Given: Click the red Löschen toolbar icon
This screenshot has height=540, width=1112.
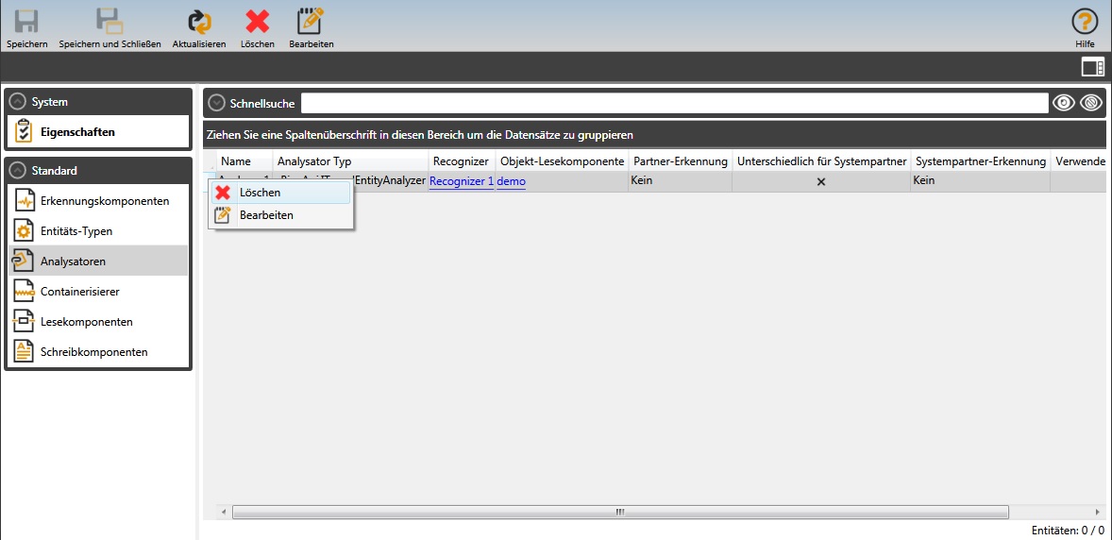Looking at the screenshot, I should pyautogui.click(x=258, y=23).
